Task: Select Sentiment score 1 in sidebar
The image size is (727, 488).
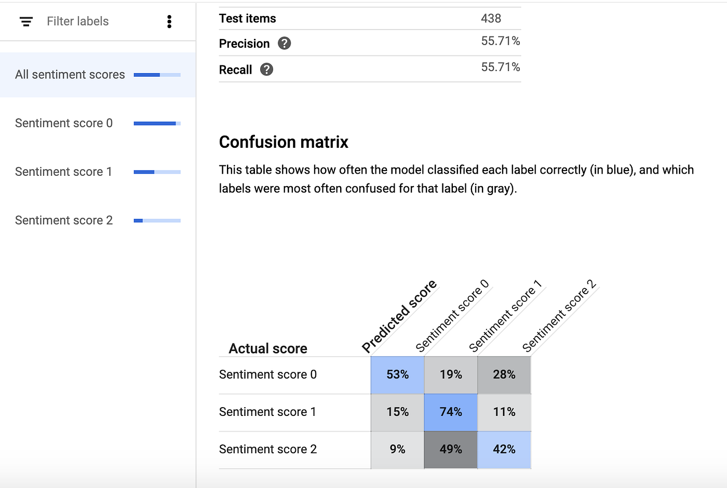Action: [63, 172]
